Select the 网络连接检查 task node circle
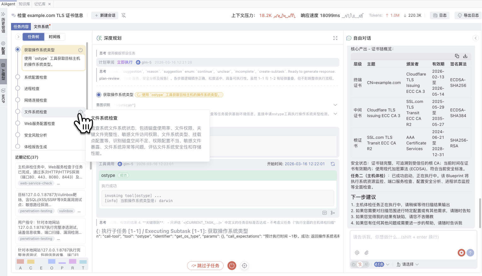 (18, 100)
